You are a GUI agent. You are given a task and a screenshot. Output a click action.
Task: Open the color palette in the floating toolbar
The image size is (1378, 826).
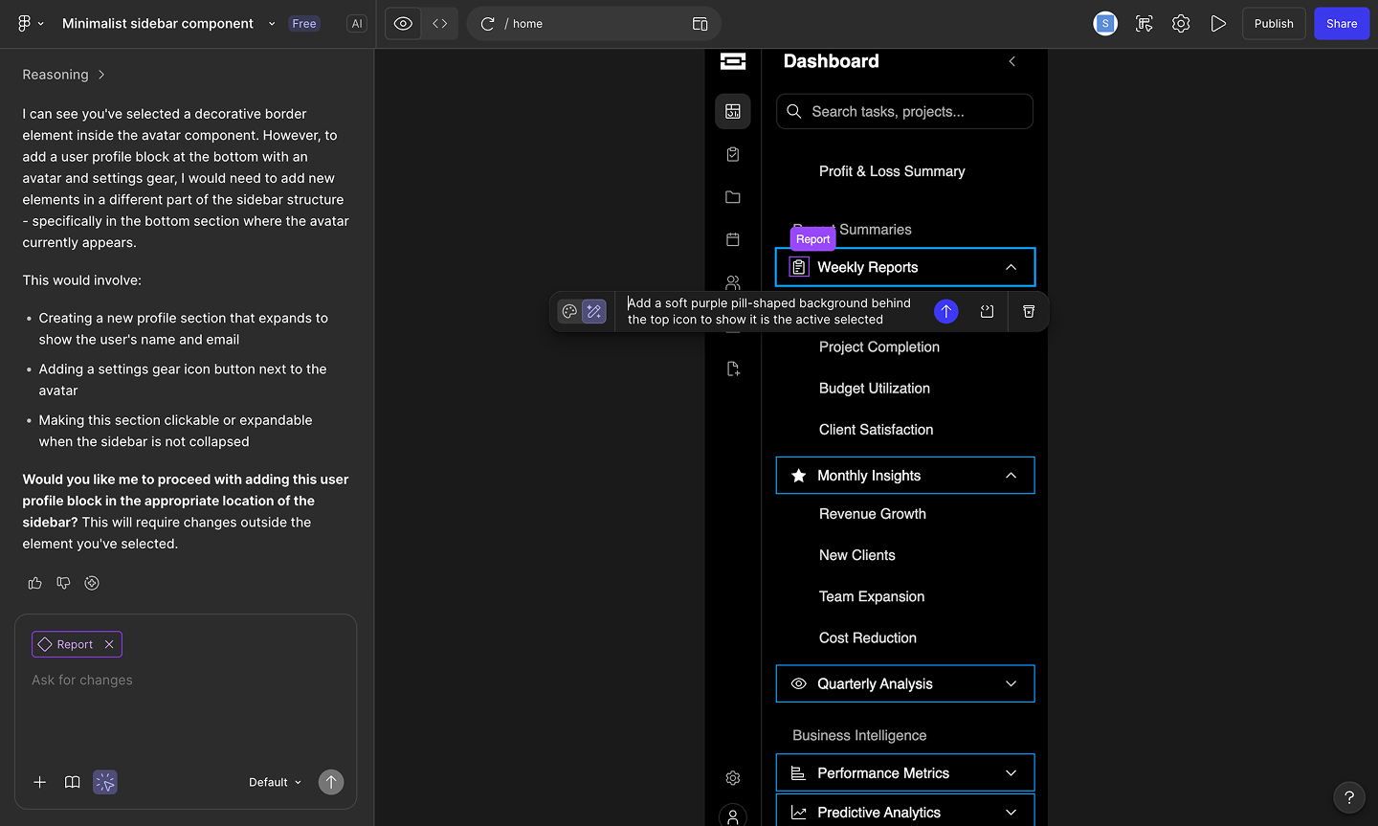pos(569,311)
